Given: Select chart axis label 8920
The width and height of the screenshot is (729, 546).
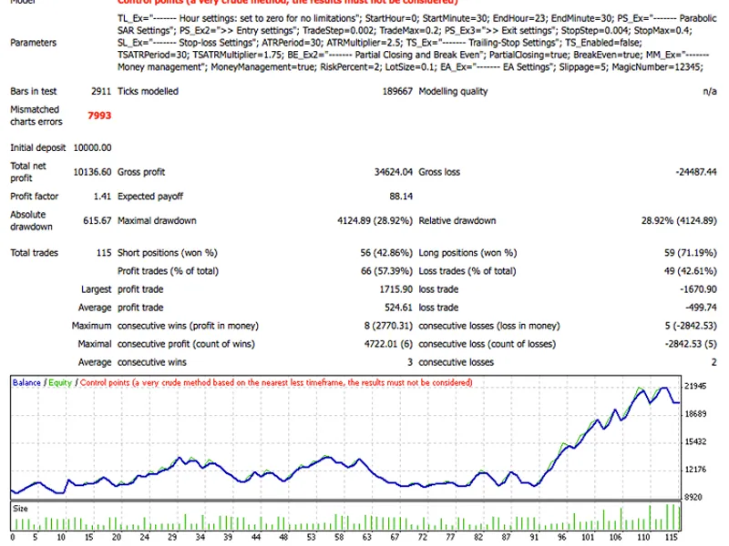Looking at the screenshot, I should [x=693, y=497].
